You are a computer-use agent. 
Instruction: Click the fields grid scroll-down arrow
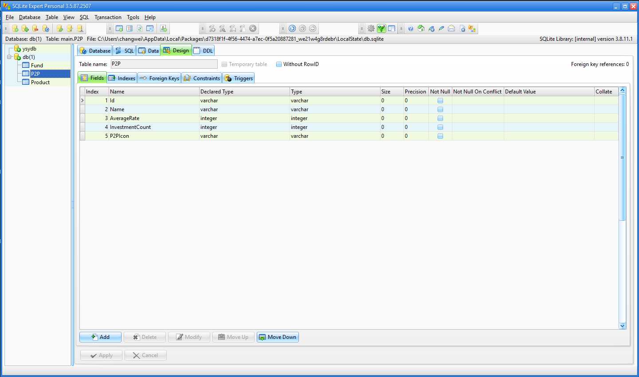point(622,326)
